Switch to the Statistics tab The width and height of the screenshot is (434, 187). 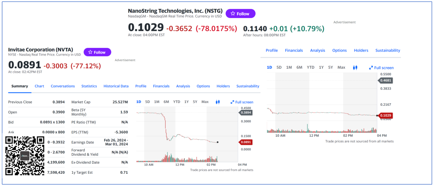pos(89,86)
